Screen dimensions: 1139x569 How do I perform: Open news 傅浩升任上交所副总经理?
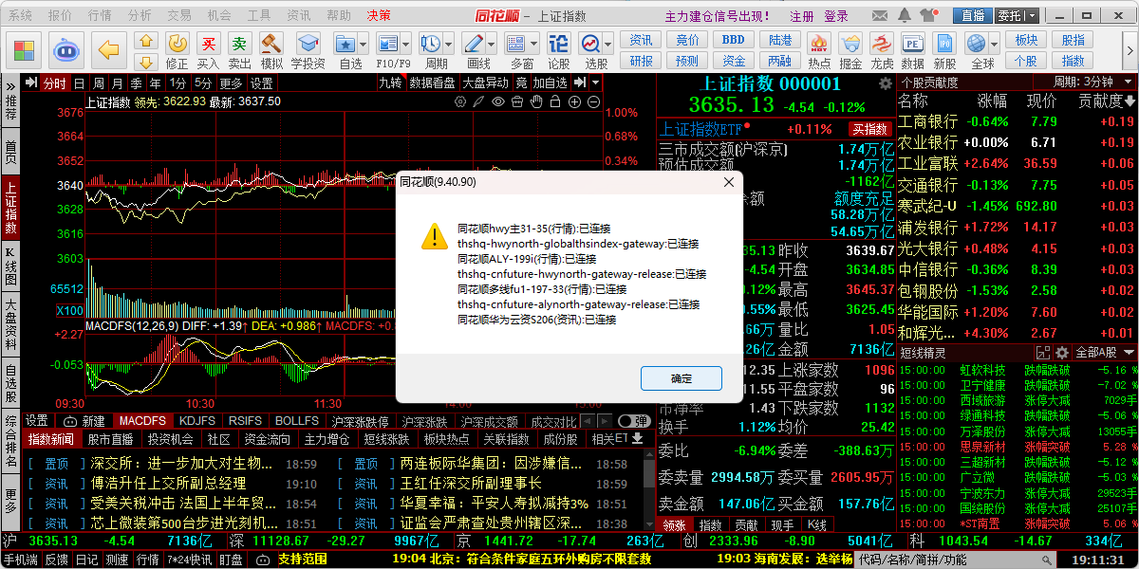(x=169, y=483)
